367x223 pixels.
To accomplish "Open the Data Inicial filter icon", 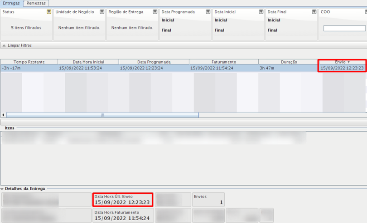I will click(261, 12).
